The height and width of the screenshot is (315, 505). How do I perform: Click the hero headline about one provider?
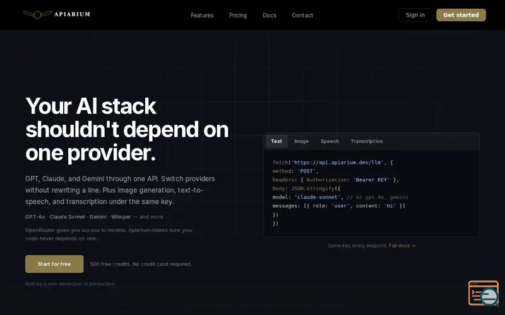[127, 129]
